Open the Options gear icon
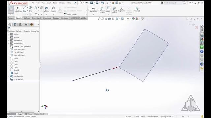Viewport: 211px width, 118px height. 120,3
